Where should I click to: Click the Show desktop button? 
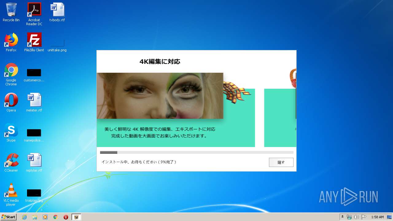click(390, 217)
